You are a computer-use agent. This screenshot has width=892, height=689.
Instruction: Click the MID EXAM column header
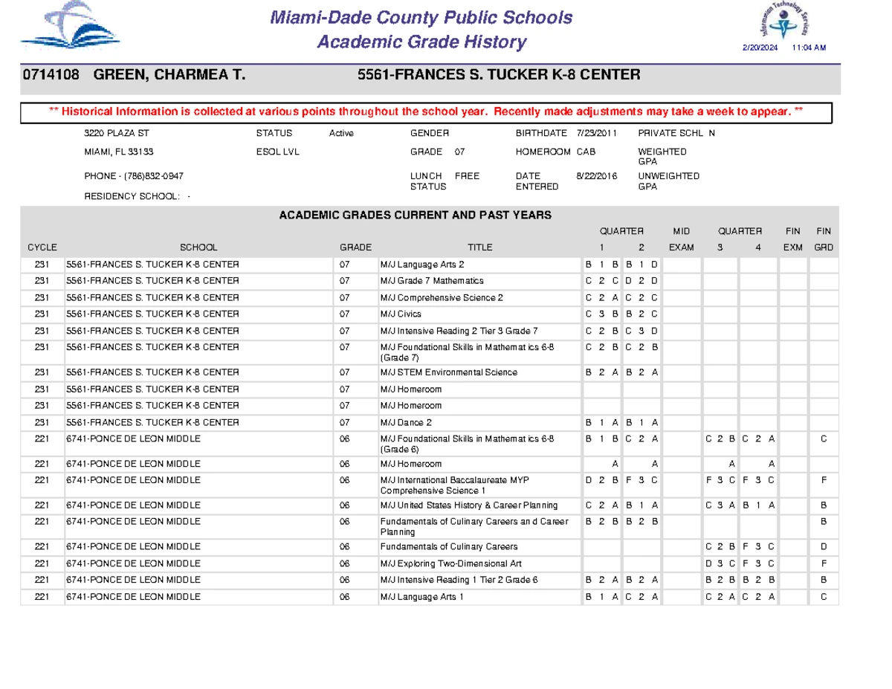coord(682,240)
